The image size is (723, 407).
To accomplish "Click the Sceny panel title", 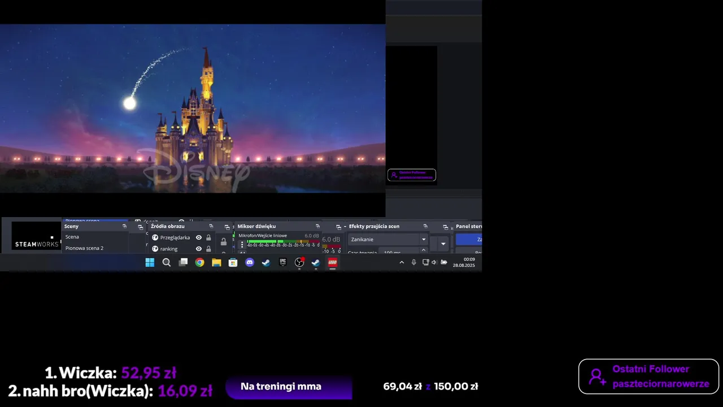I will (x=71, y=226).
